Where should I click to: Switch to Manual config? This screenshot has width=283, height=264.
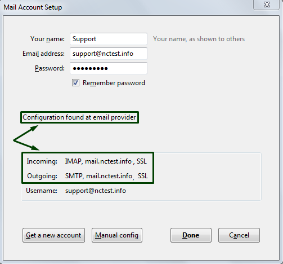point(117,235)
